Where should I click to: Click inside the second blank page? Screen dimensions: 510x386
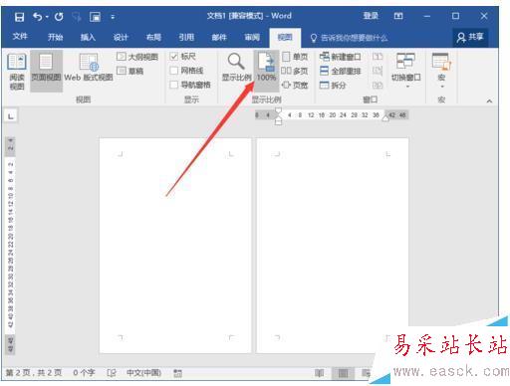(x=333, y=246)
